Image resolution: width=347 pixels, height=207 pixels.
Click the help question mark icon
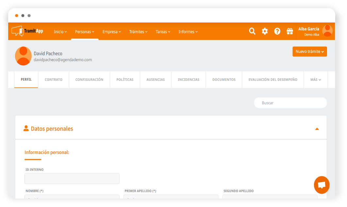(277, 31)
